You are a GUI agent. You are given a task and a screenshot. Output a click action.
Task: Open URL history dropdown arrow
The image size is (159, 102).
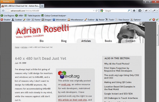(94, 11)
